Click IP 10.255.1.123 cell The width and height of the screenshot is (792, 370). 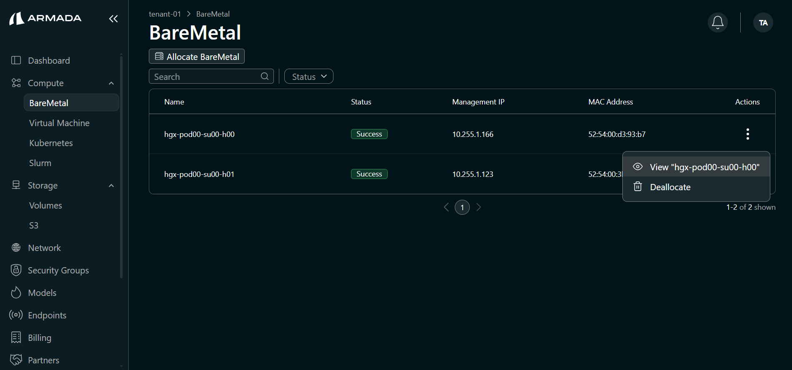tap(473, 174)
